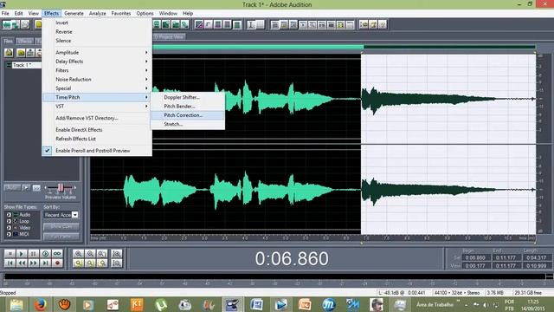554x312 pixels.
Task: Open the Favorites menu
Action: [x=121, y=14]
